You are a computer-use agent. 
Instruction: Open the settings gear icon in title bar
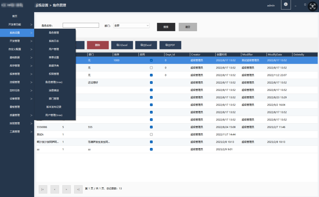[286, 4]
